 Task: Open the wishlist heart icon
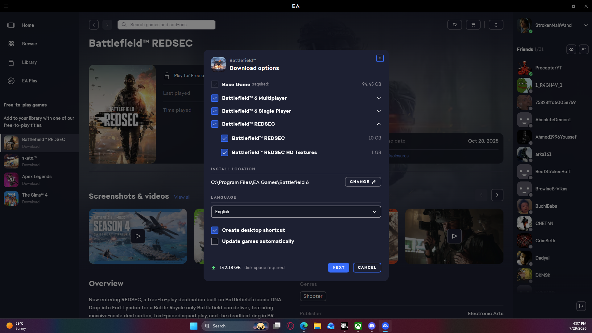(x=454, y=25)
